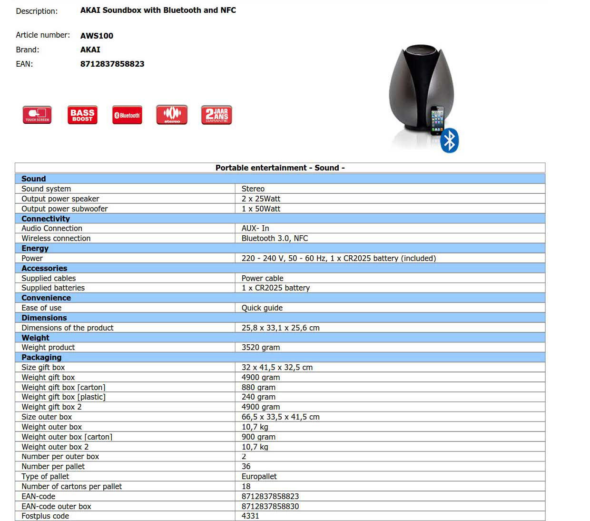The image size is (590, 521).
Task: Click the article number AWS100
Action: click(x=97, y=36)
